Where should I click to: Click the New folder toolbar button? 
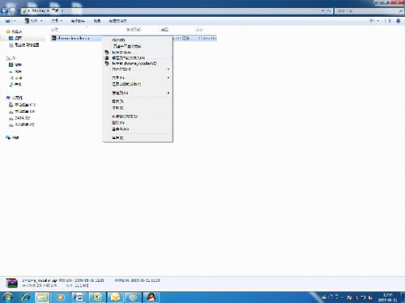click(117, 21)
